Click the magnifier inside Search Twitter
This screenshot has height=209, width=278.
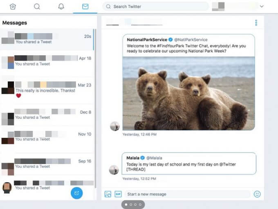108,7
